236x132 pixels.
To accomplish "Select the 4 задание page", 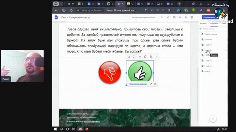I will [208, 61].
